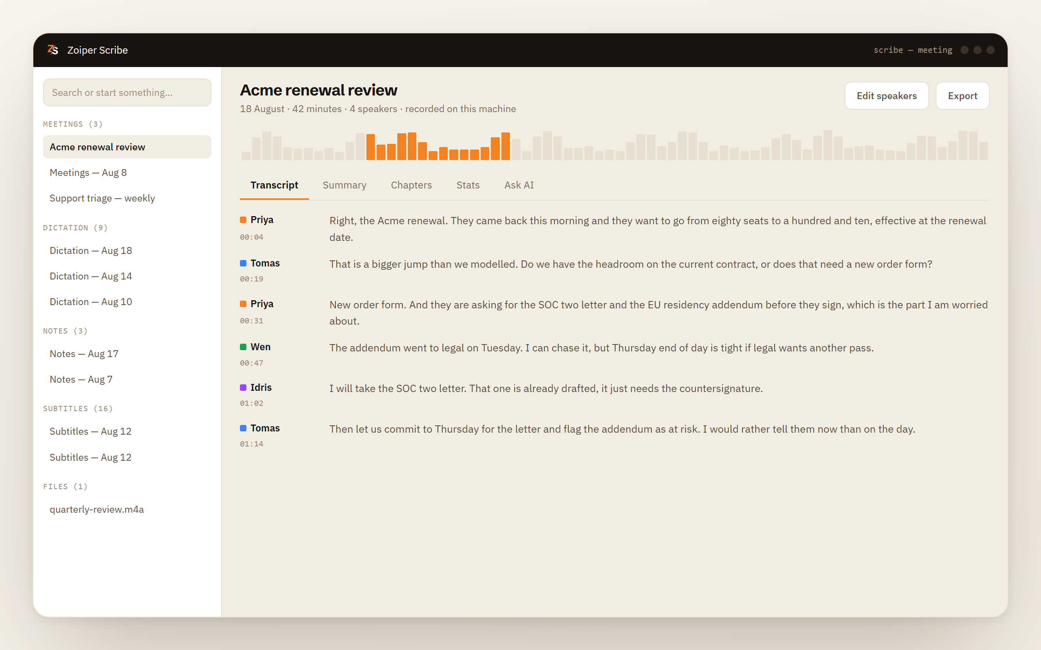Click Idris's purple speaker swatch
Viewport: 1041px width, 650px height.
tap(243, 387)
